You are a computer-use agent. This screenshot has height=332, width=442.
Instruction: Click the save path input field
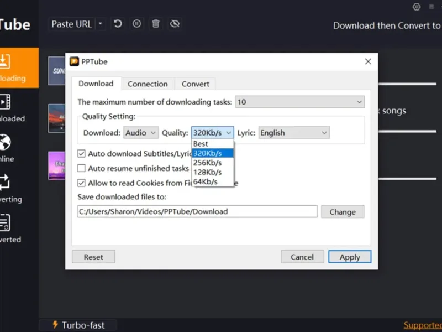click(197, 211)
